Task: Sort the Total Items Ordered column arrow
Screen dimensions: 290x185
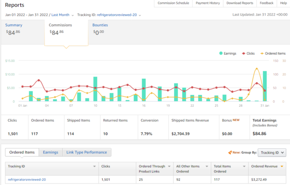Action: pyautogui.click(x=244, y=166)
